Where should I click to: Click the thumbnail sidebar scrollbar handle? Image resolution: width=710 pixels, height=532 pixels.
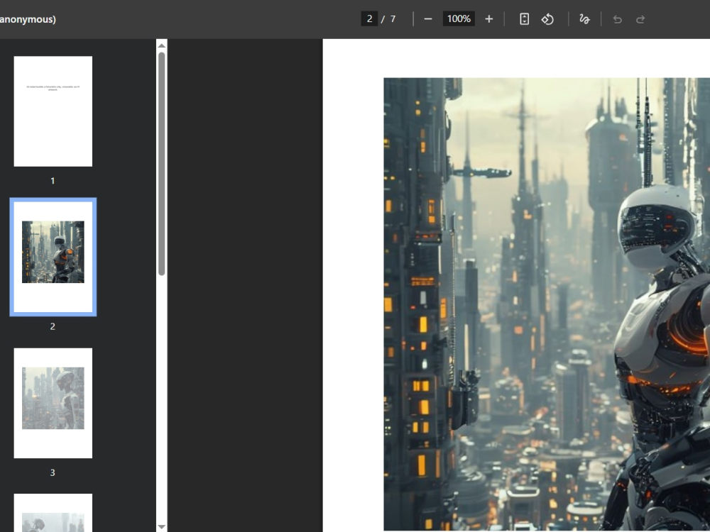point(162,164)
